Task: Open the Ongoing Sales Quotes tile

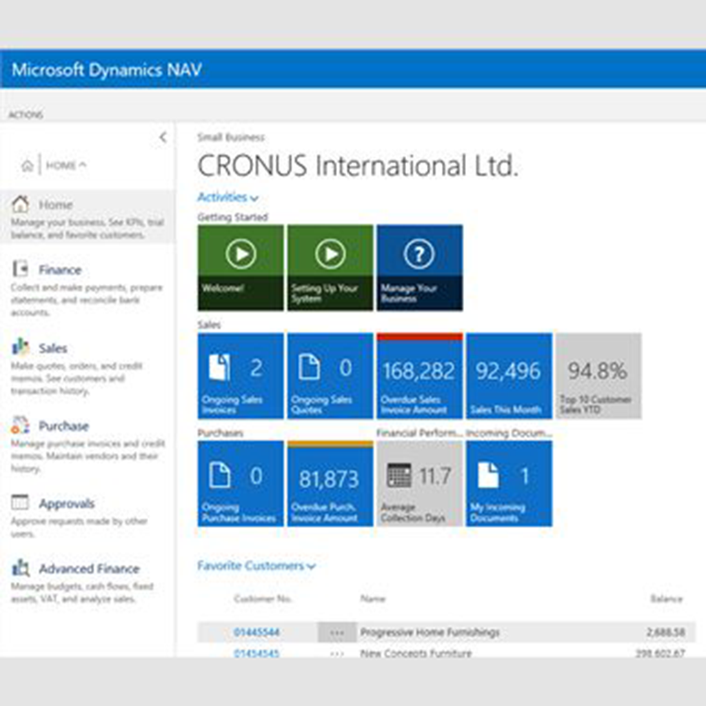Action: (330, 376)
